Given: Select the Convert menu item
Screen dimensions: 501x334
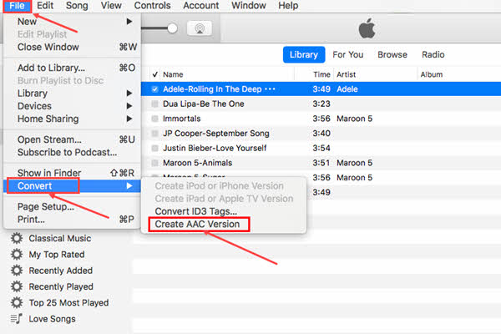Looking at the screenshot, I should click(72, 185).
